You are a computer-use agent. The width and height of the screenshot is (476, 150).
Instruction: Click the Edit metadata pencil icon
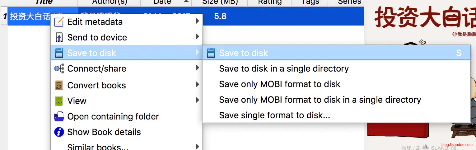pos(59,22)
